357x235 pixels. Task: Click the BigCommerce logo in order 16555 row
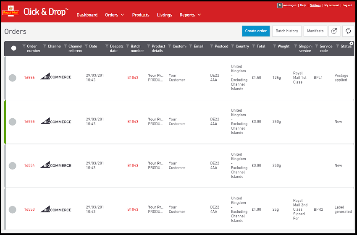click(x=56, y=121)
